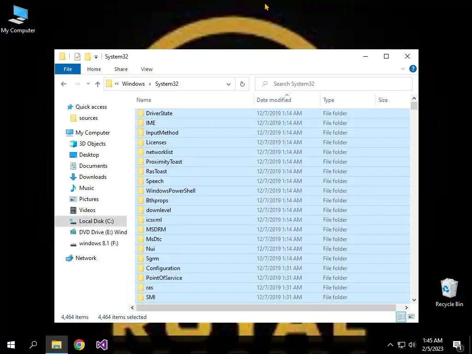The height and width of the screenshot is (354, 472).
Task: Click the New folder icon in title bar
Action: coord(88,57)
